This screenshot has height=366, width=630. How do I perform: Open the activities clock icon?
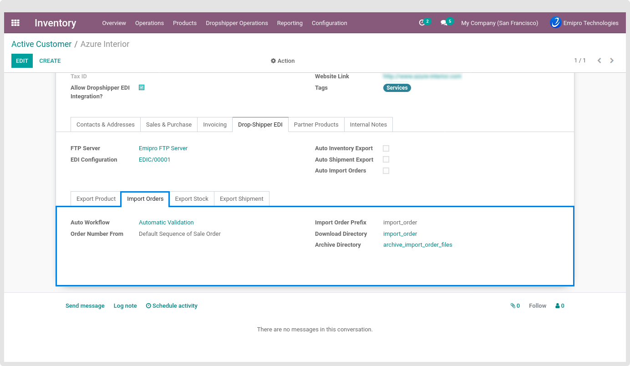click(422, 23)
